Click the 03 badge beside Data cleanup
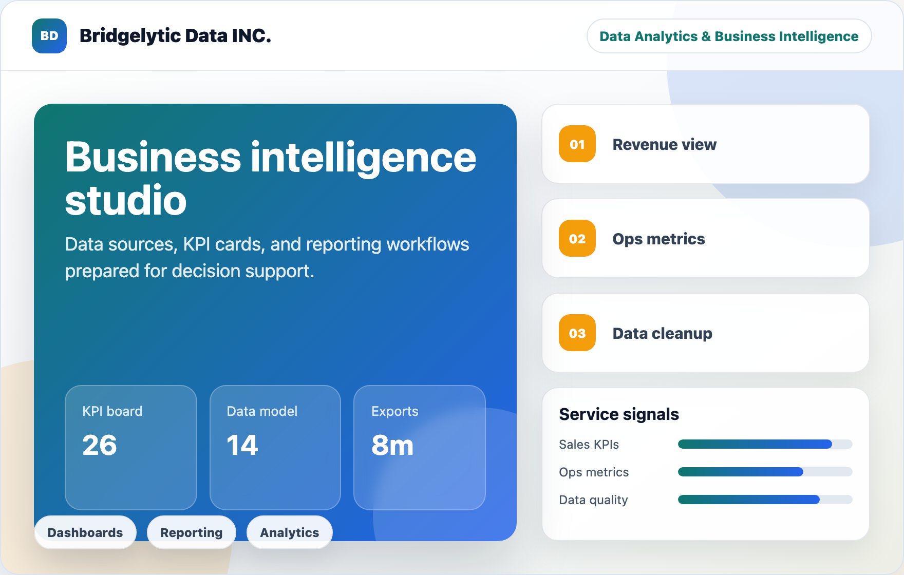This screenshot has width=904, height=575. [x=577, y=333]
